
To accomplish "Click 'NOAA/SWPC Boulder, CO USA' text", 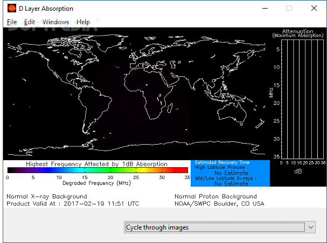I will pyautogui.click(x=219, y=204).
